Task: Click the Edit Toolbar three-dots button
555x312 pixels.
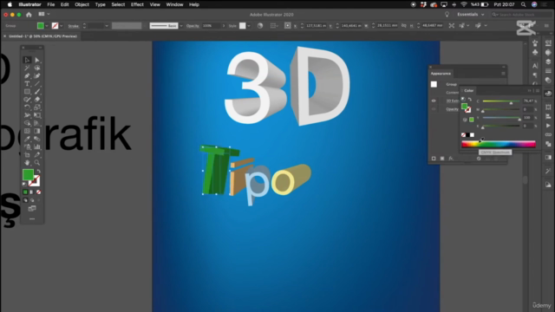Action: [32, 219]
